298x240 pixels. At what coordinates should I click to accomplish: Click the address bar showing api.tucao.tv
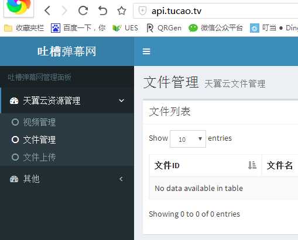215,11
